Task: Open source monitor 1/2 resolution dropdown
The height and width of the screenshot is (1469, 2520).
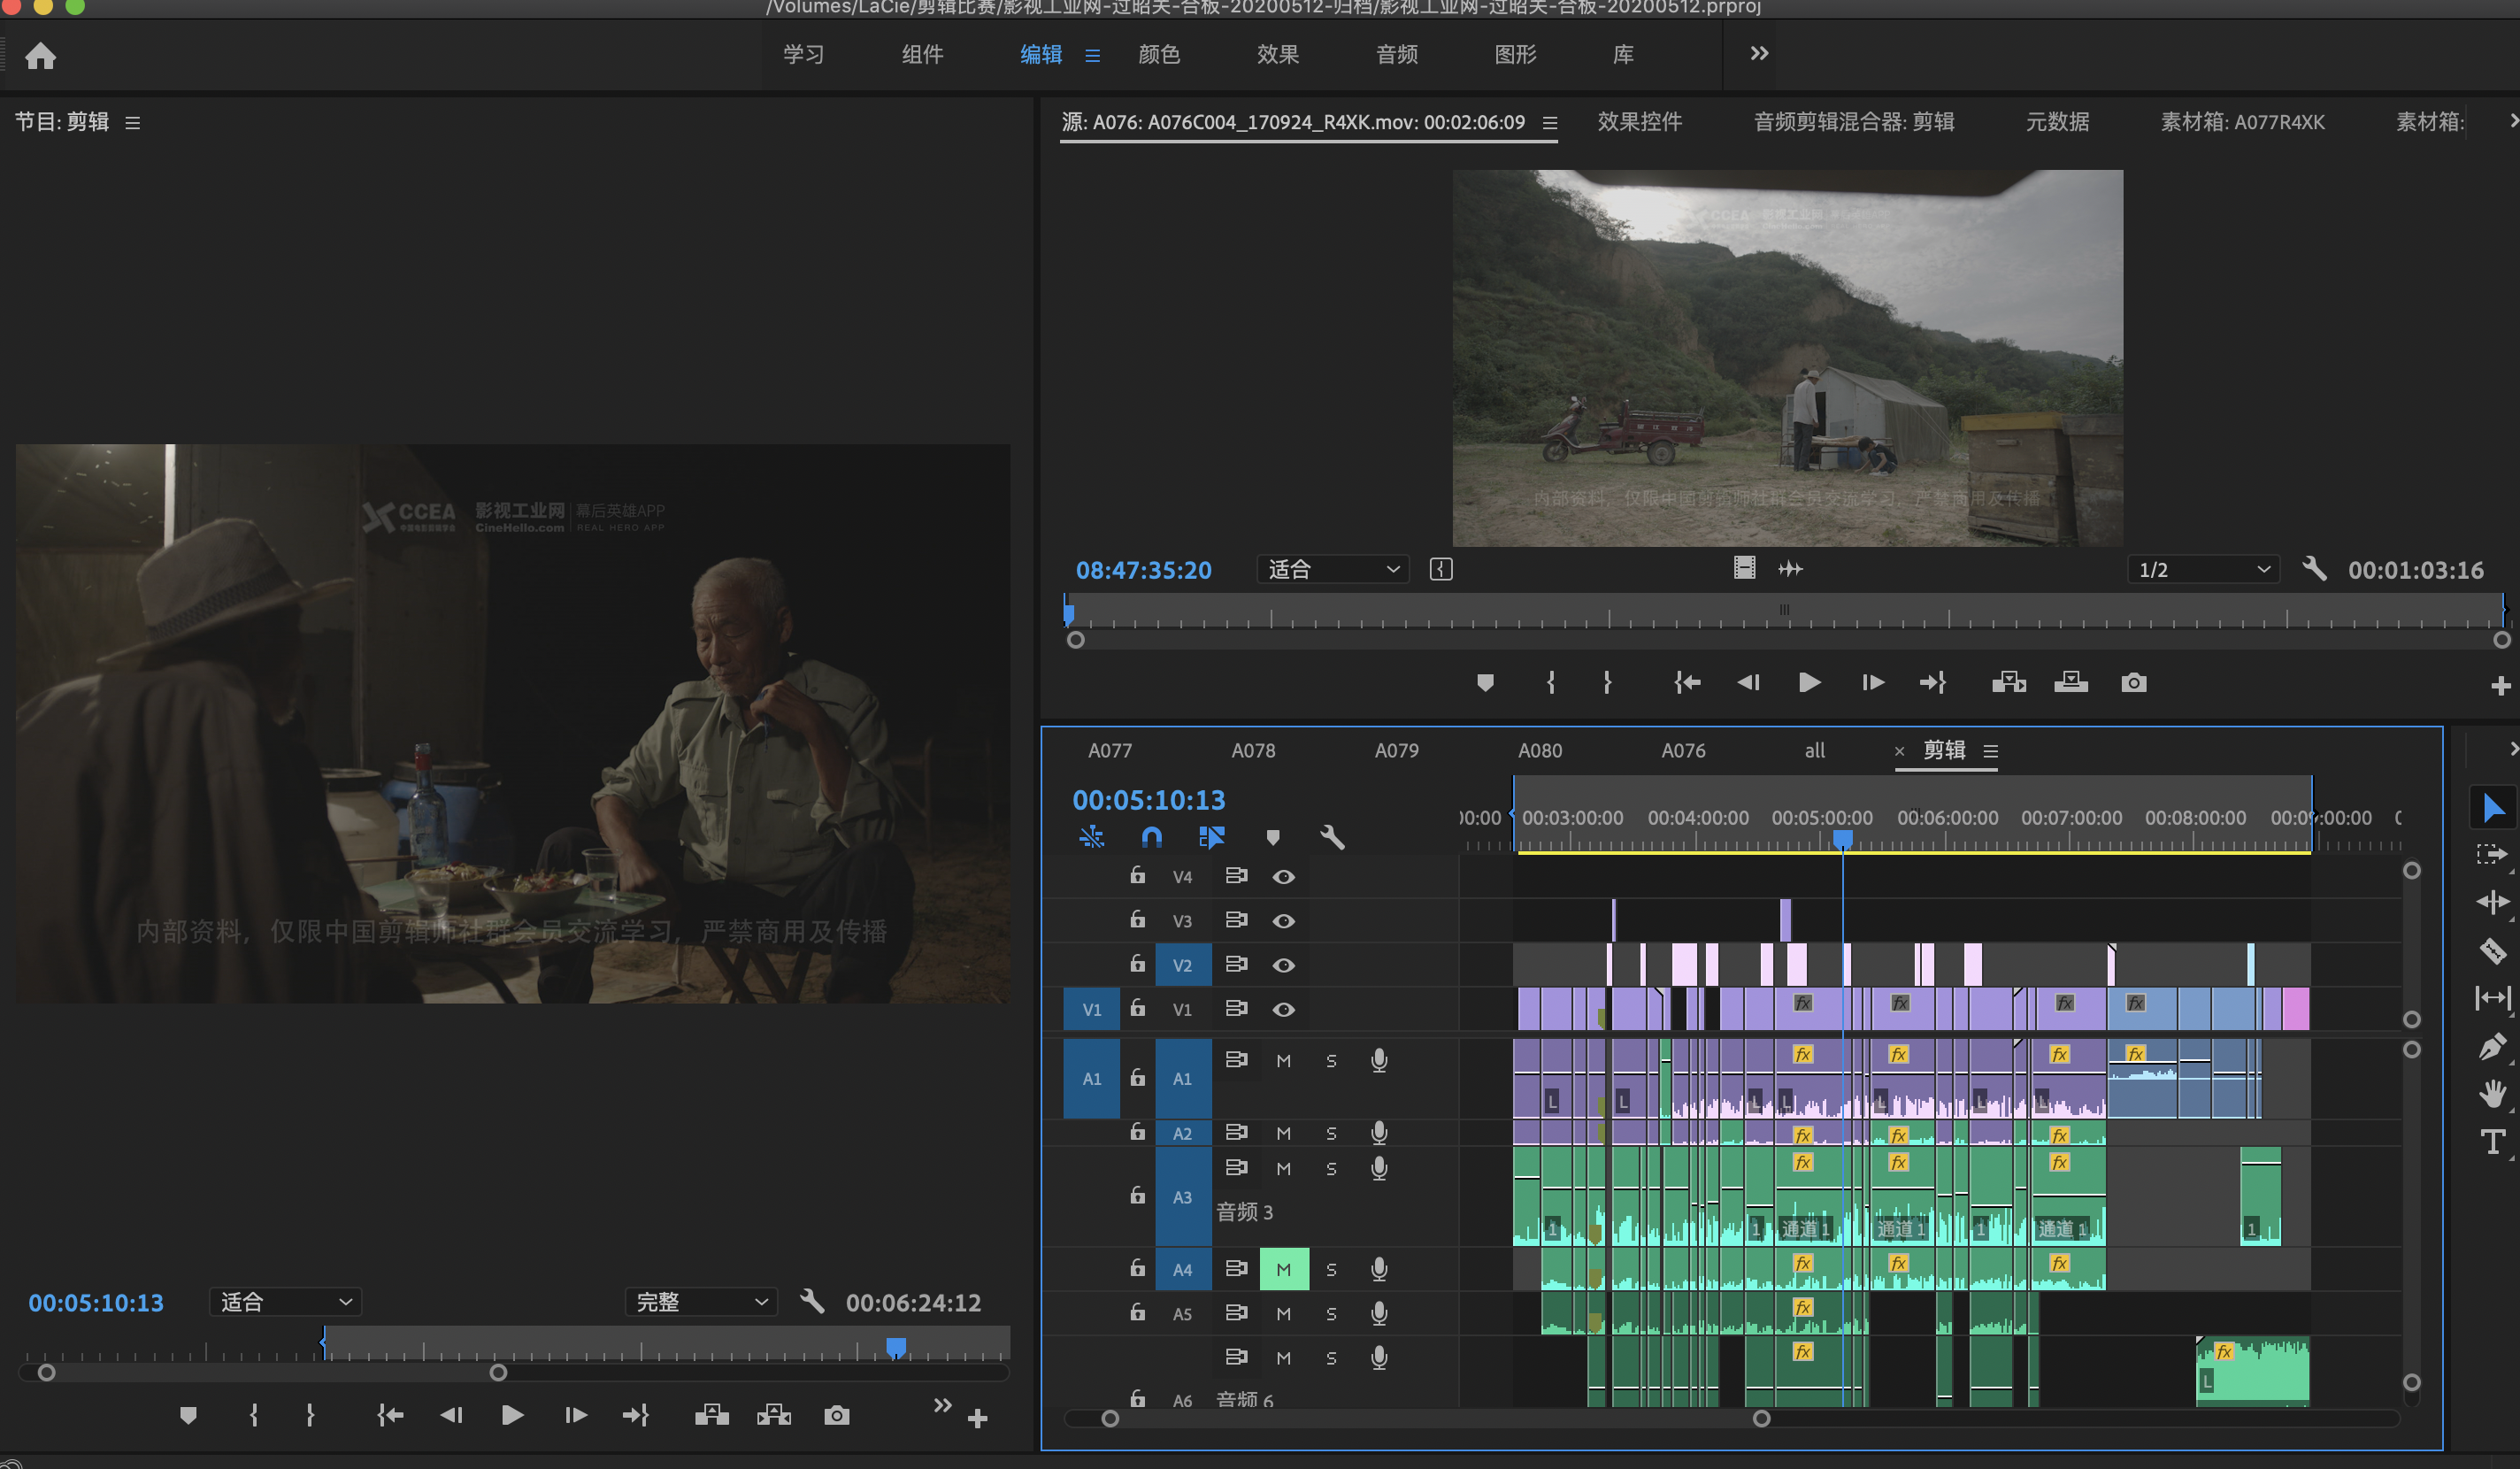Action: point(2203,570)
